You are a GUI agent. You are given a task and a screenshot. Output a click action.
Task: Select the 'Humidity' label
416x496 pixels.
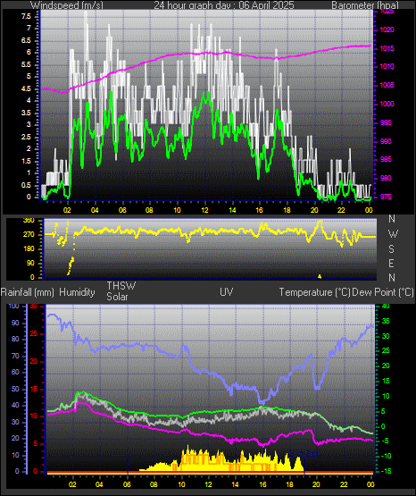click(77, 292)
